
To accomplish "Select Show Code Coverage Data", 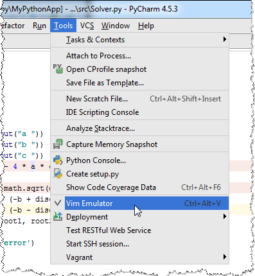I will tap(139, 187).
